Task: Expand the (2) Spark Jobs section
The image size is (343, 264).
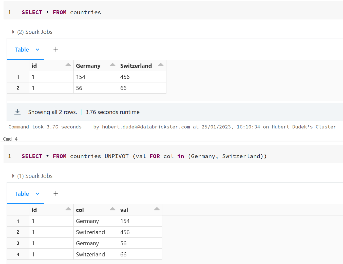Action: (13, 32)
